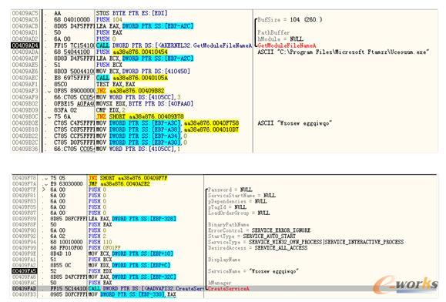
Task: Click the ASCII path comment with Uceouum.exe
Action: [x=343, y=52]
